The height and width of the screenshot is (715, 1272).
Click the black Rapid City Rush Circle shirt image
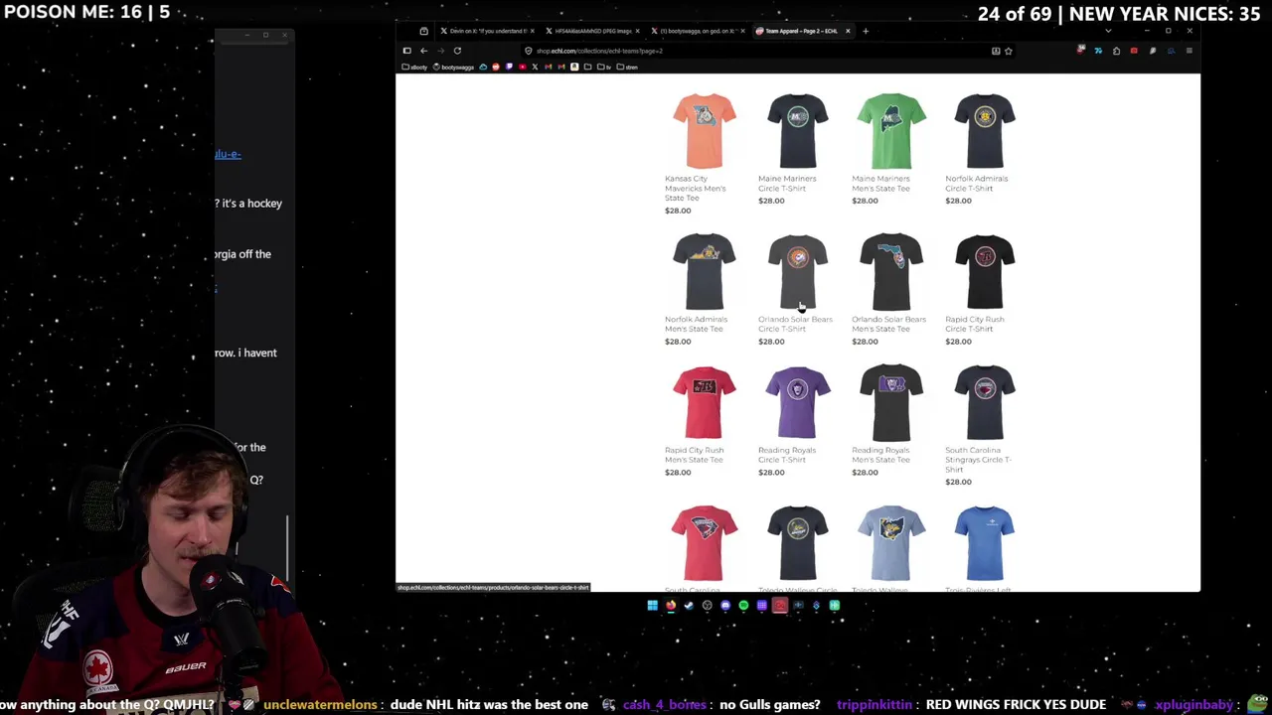point(985,271)
